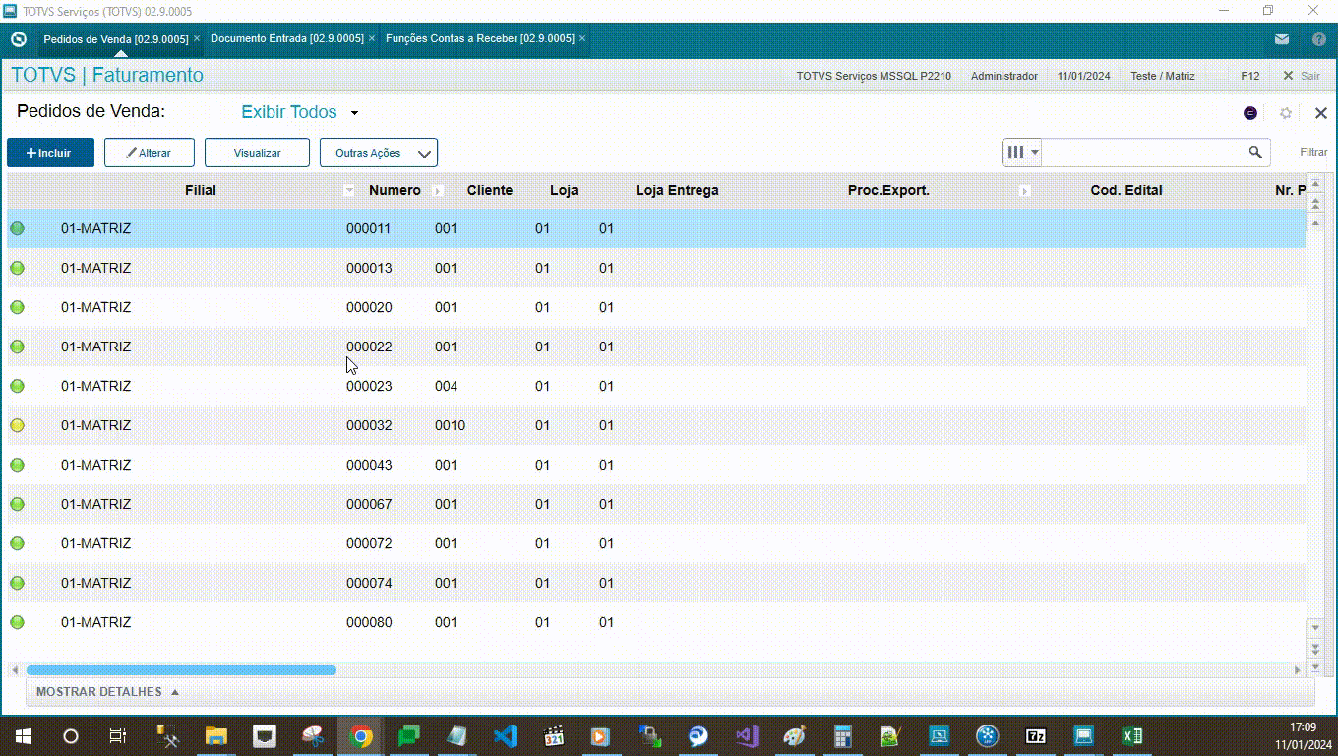Close the Documento Entrada tab
Screen dimensions: 1338x756
coord(372,38)
